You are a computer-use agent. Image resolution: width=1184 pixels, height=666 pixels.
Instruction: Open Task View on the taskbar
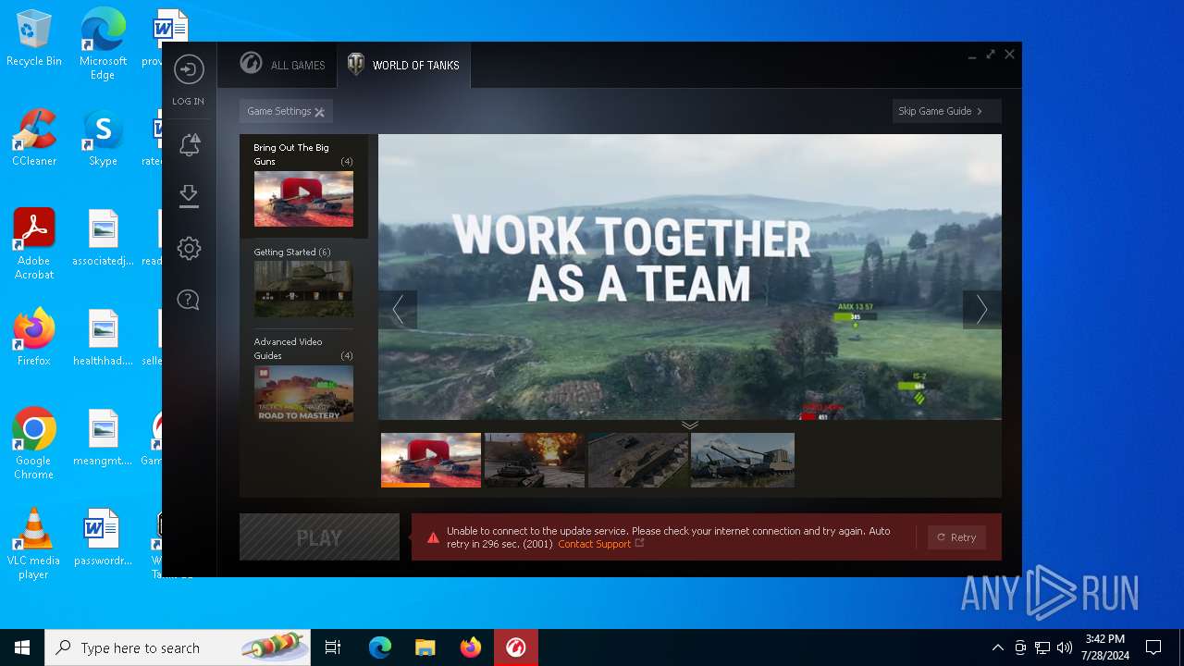pyautogui.click(x=333, y=647)
